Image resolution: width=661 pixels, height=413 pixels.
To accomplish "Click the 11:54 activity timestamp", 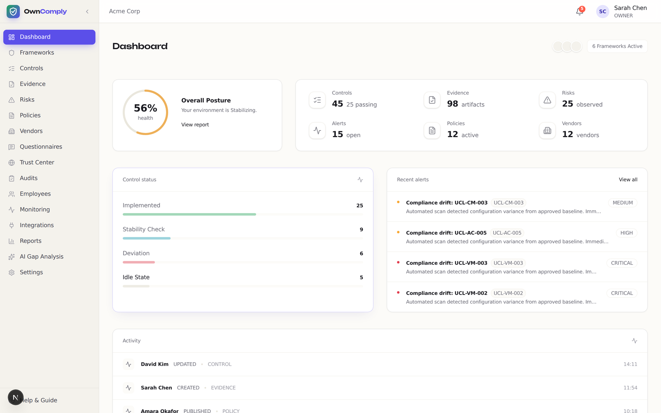I will coord(630,388).
